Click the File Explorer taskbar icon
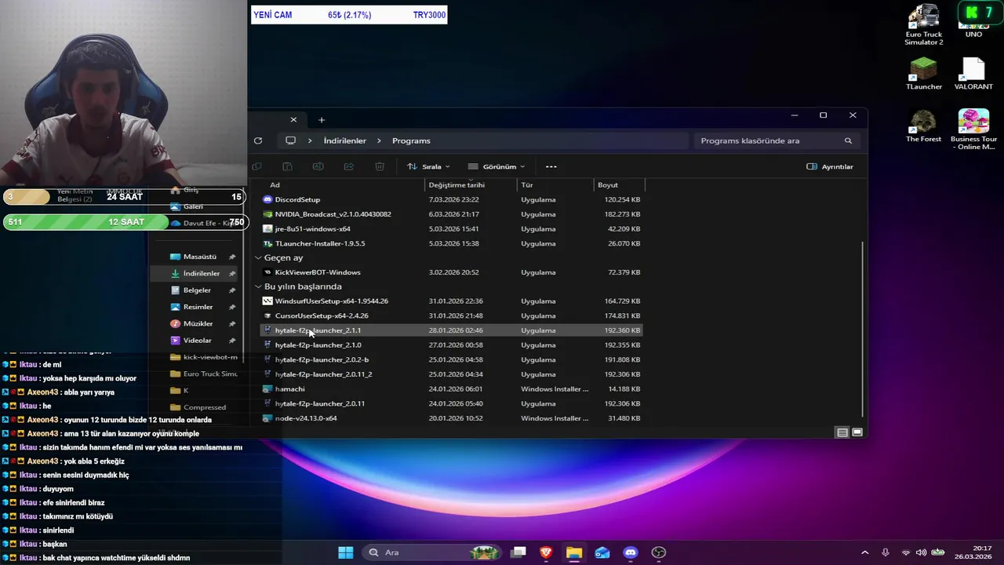 tap(574, 552)
